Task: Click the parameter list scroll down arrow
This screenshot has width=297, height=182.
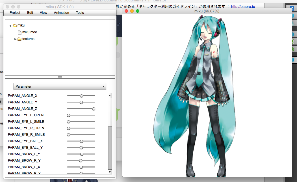Action: [110, 172]
